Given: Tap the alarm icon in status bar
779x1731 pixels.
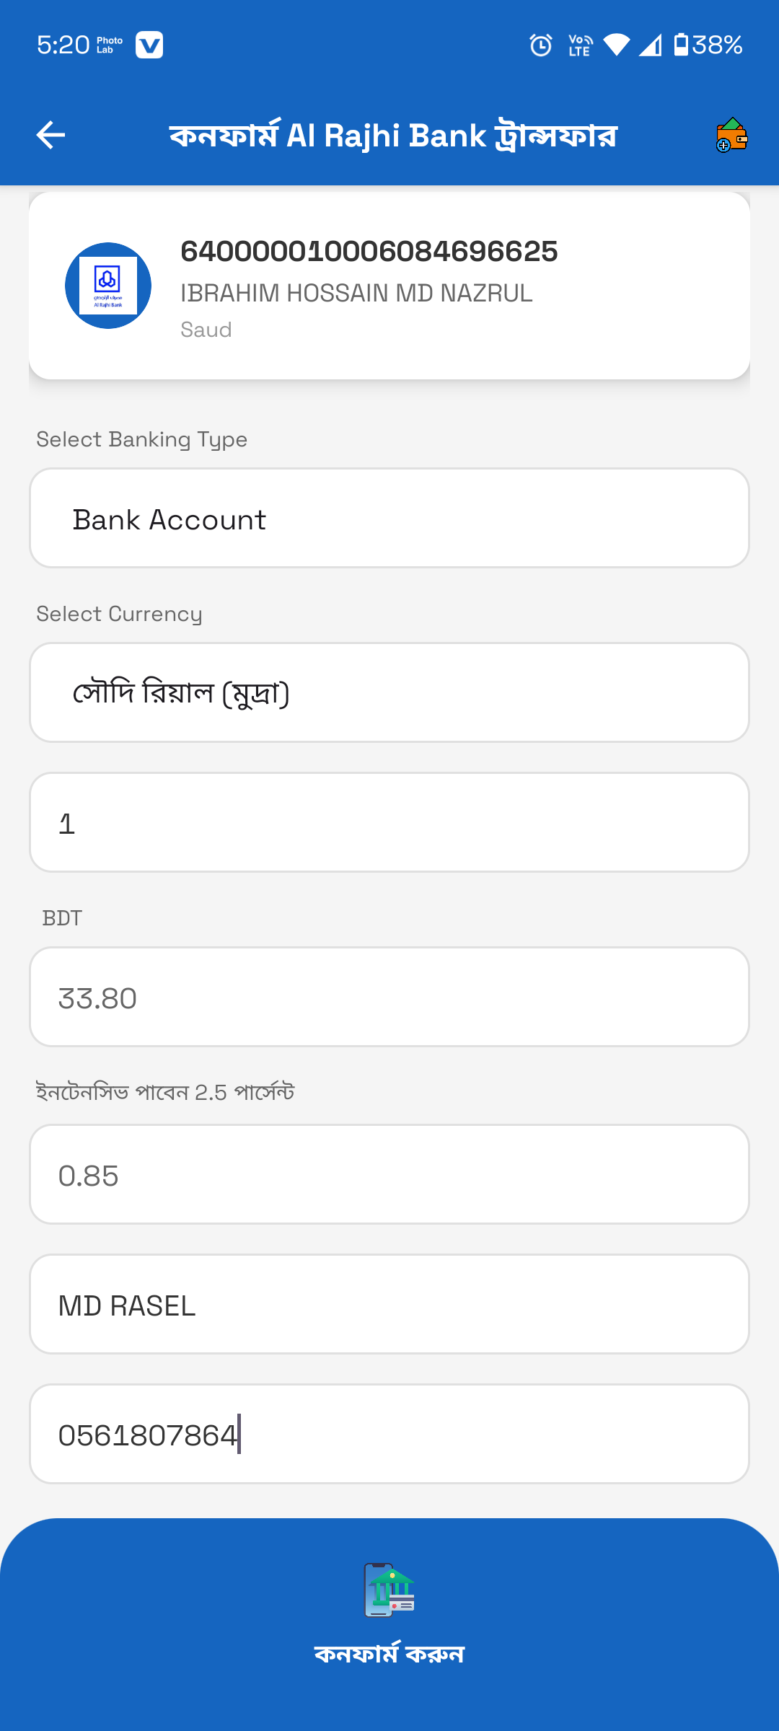Looking at the screenshot, I should (x=540, y=45).
